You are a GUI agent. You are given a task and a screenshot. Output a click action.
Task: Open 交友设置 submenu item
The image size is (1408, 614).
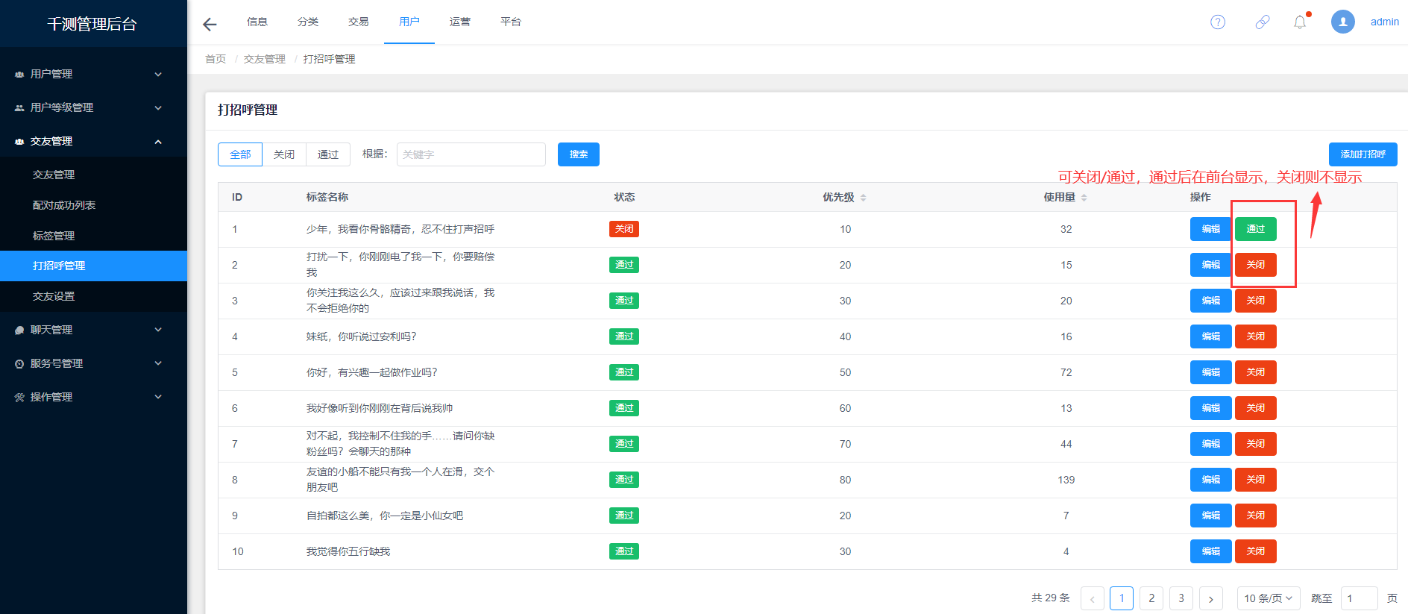coord(93,296)
